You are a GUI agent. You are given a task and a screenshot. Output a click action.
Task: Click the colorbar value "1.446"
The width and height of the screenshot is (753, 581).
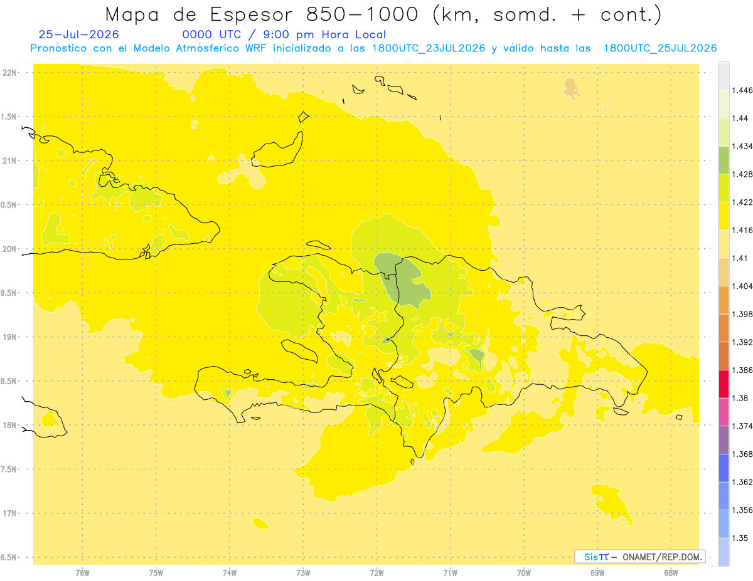(744, 90)
